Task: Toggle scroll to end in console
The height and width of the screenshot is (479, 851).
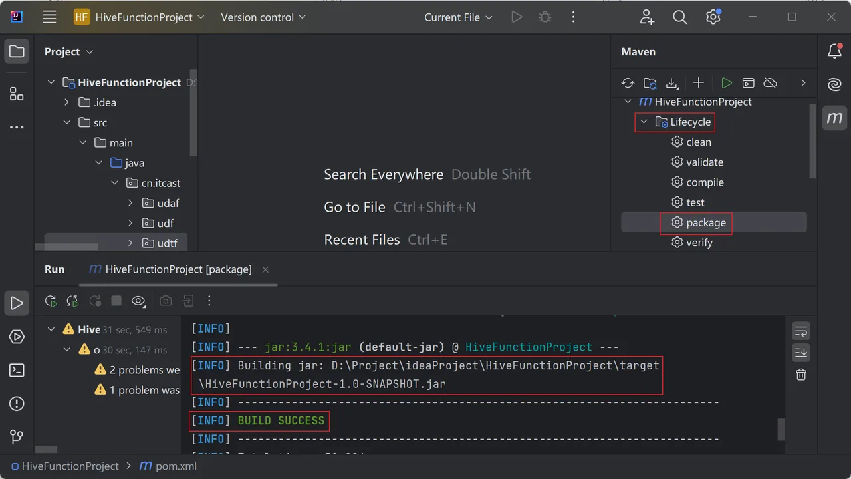Action: 801,353
